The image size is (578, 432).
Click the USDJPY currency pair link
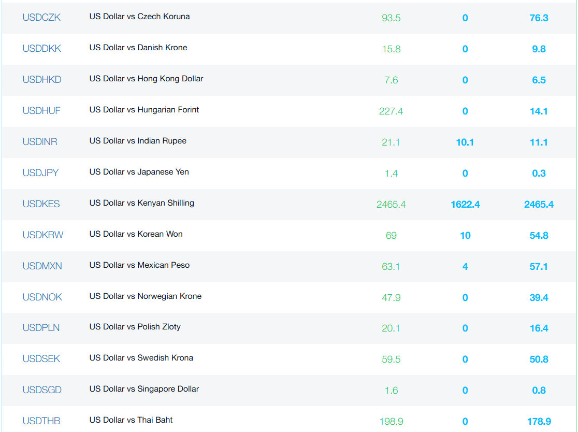[x=40, y=173]
